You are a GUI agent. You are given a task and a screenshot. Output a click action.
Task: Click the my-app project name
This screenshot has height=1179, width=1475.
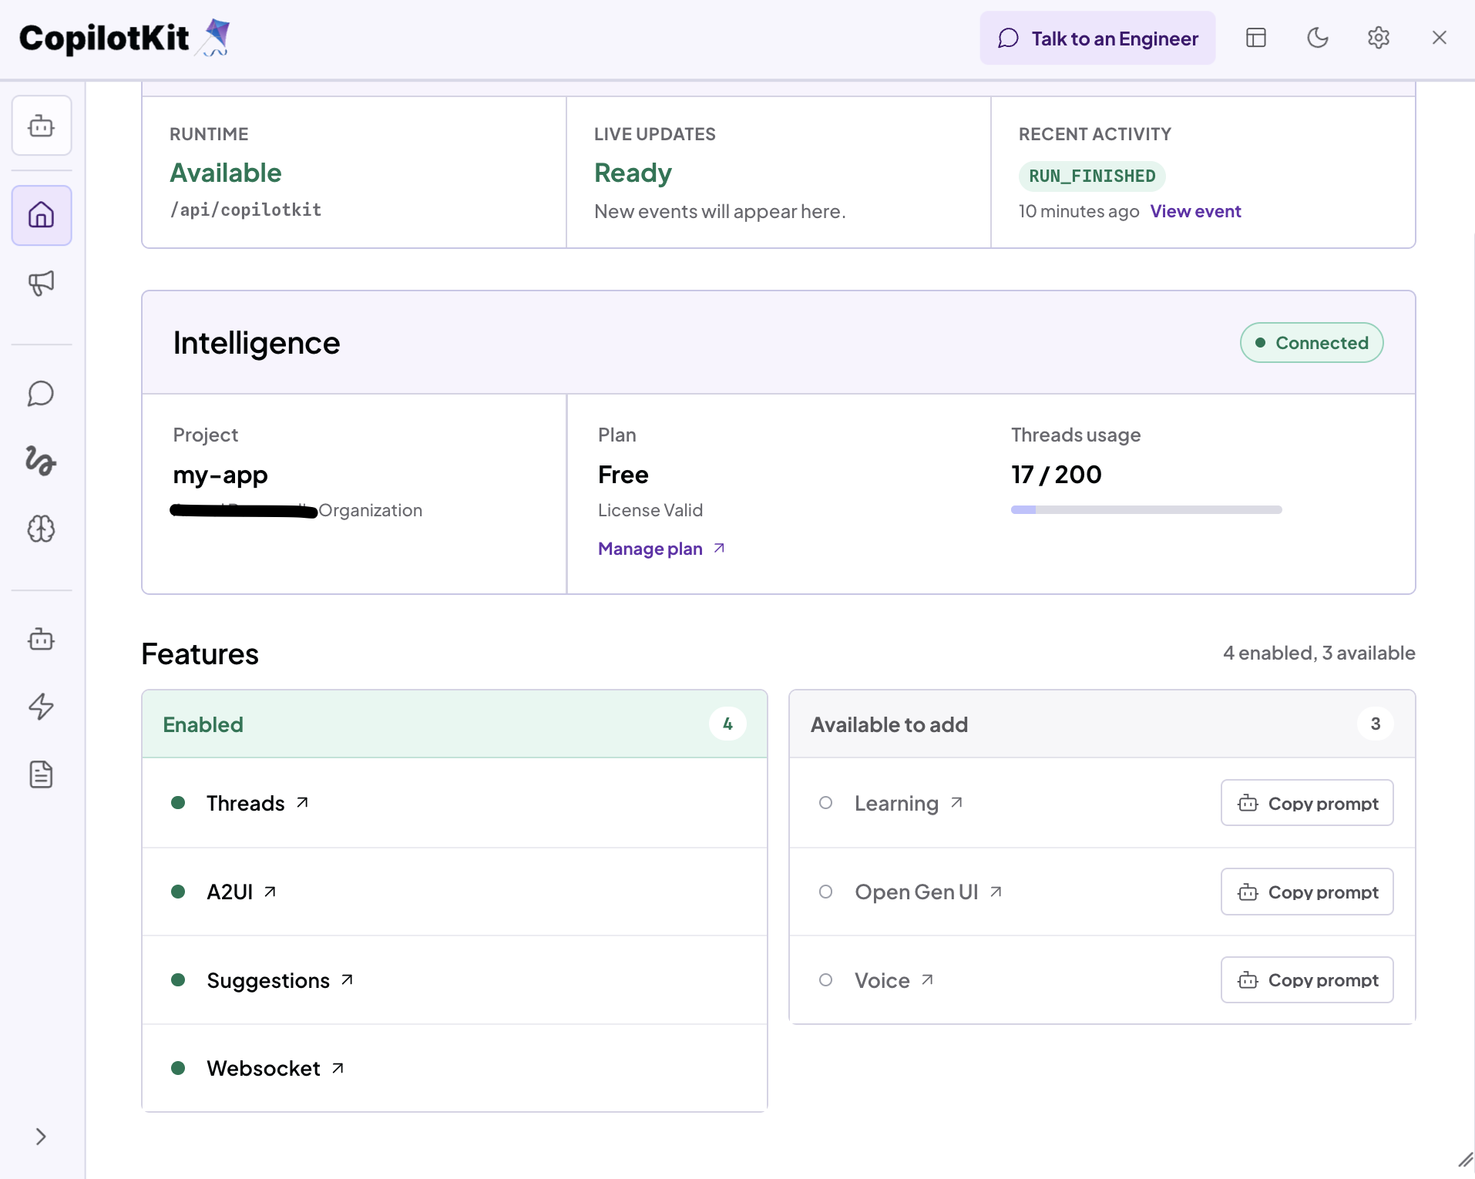220,475
